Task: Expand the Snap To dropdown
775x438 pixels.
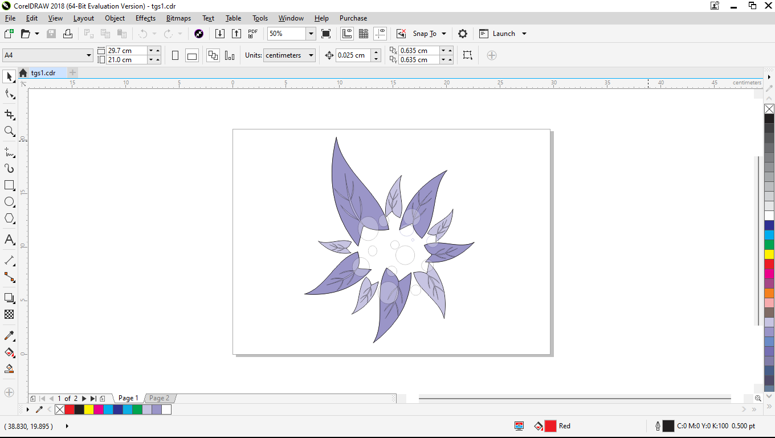Action: tap(444, 34)
